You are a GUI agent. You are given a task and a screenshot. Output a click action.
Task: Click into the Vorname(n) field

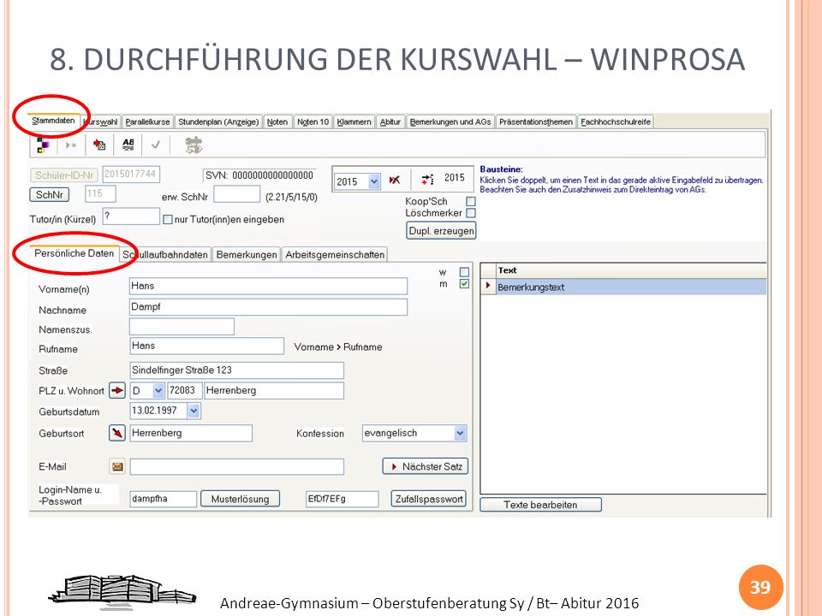[x=268, y=286]
